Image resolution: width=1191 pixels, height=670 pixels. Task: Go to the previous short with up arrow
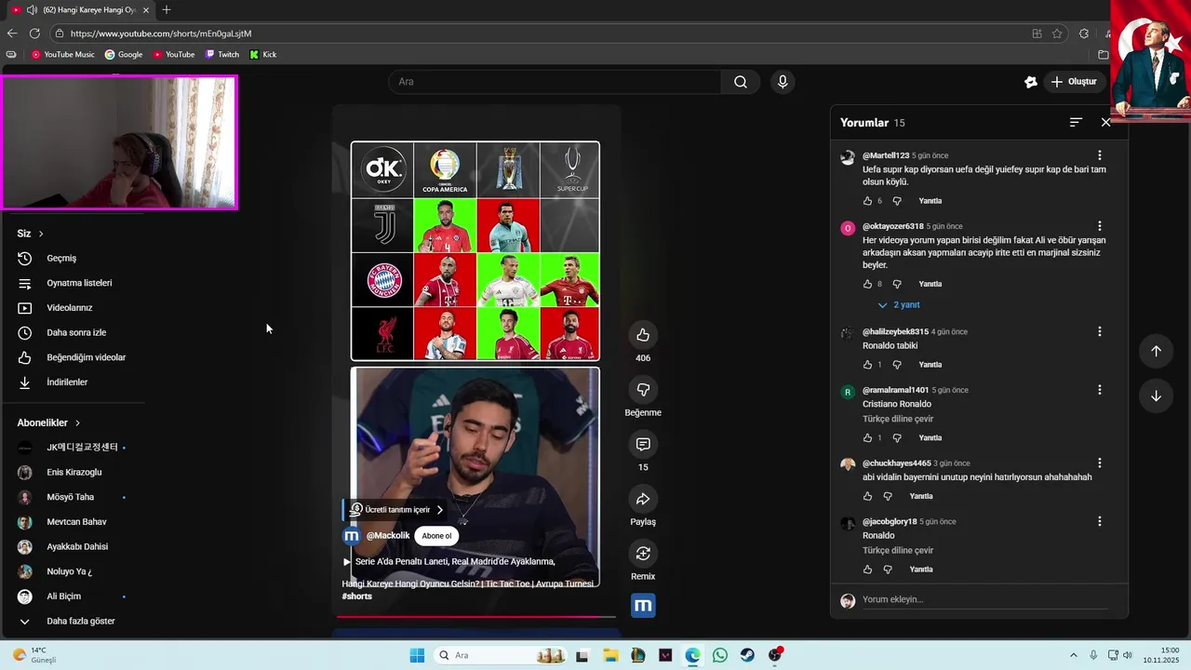(x=1156, y=351)
